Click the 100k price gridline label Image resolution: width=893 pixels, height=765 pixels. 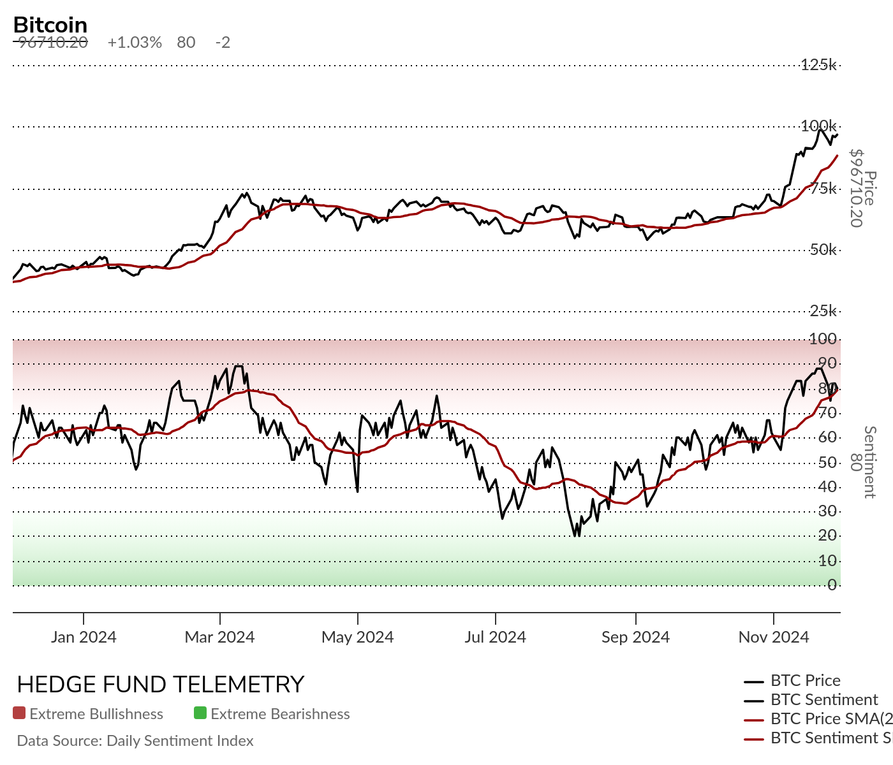pyautogui.click(x=818, y=126)
